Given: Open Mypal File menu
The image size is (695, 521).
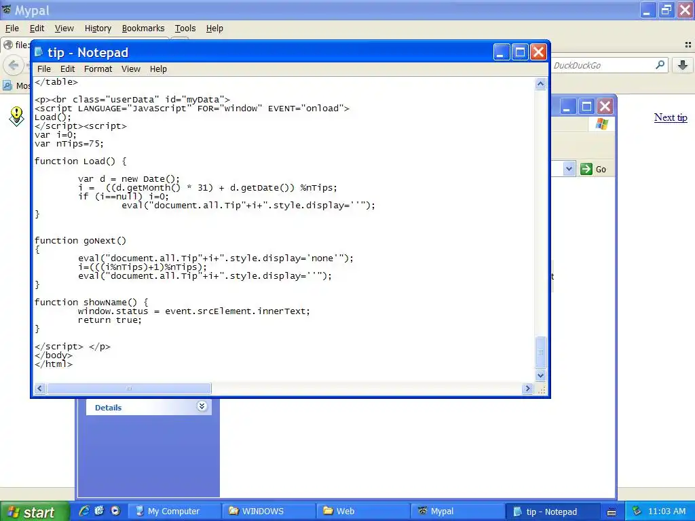Looking at the screenshot, I should (x=12, y=28).
